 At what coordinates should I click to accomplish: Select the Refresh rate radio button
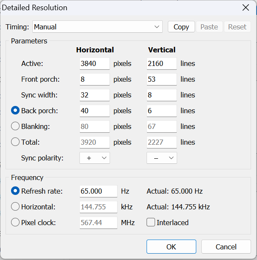pyautogui.click(x=15, y=191)
